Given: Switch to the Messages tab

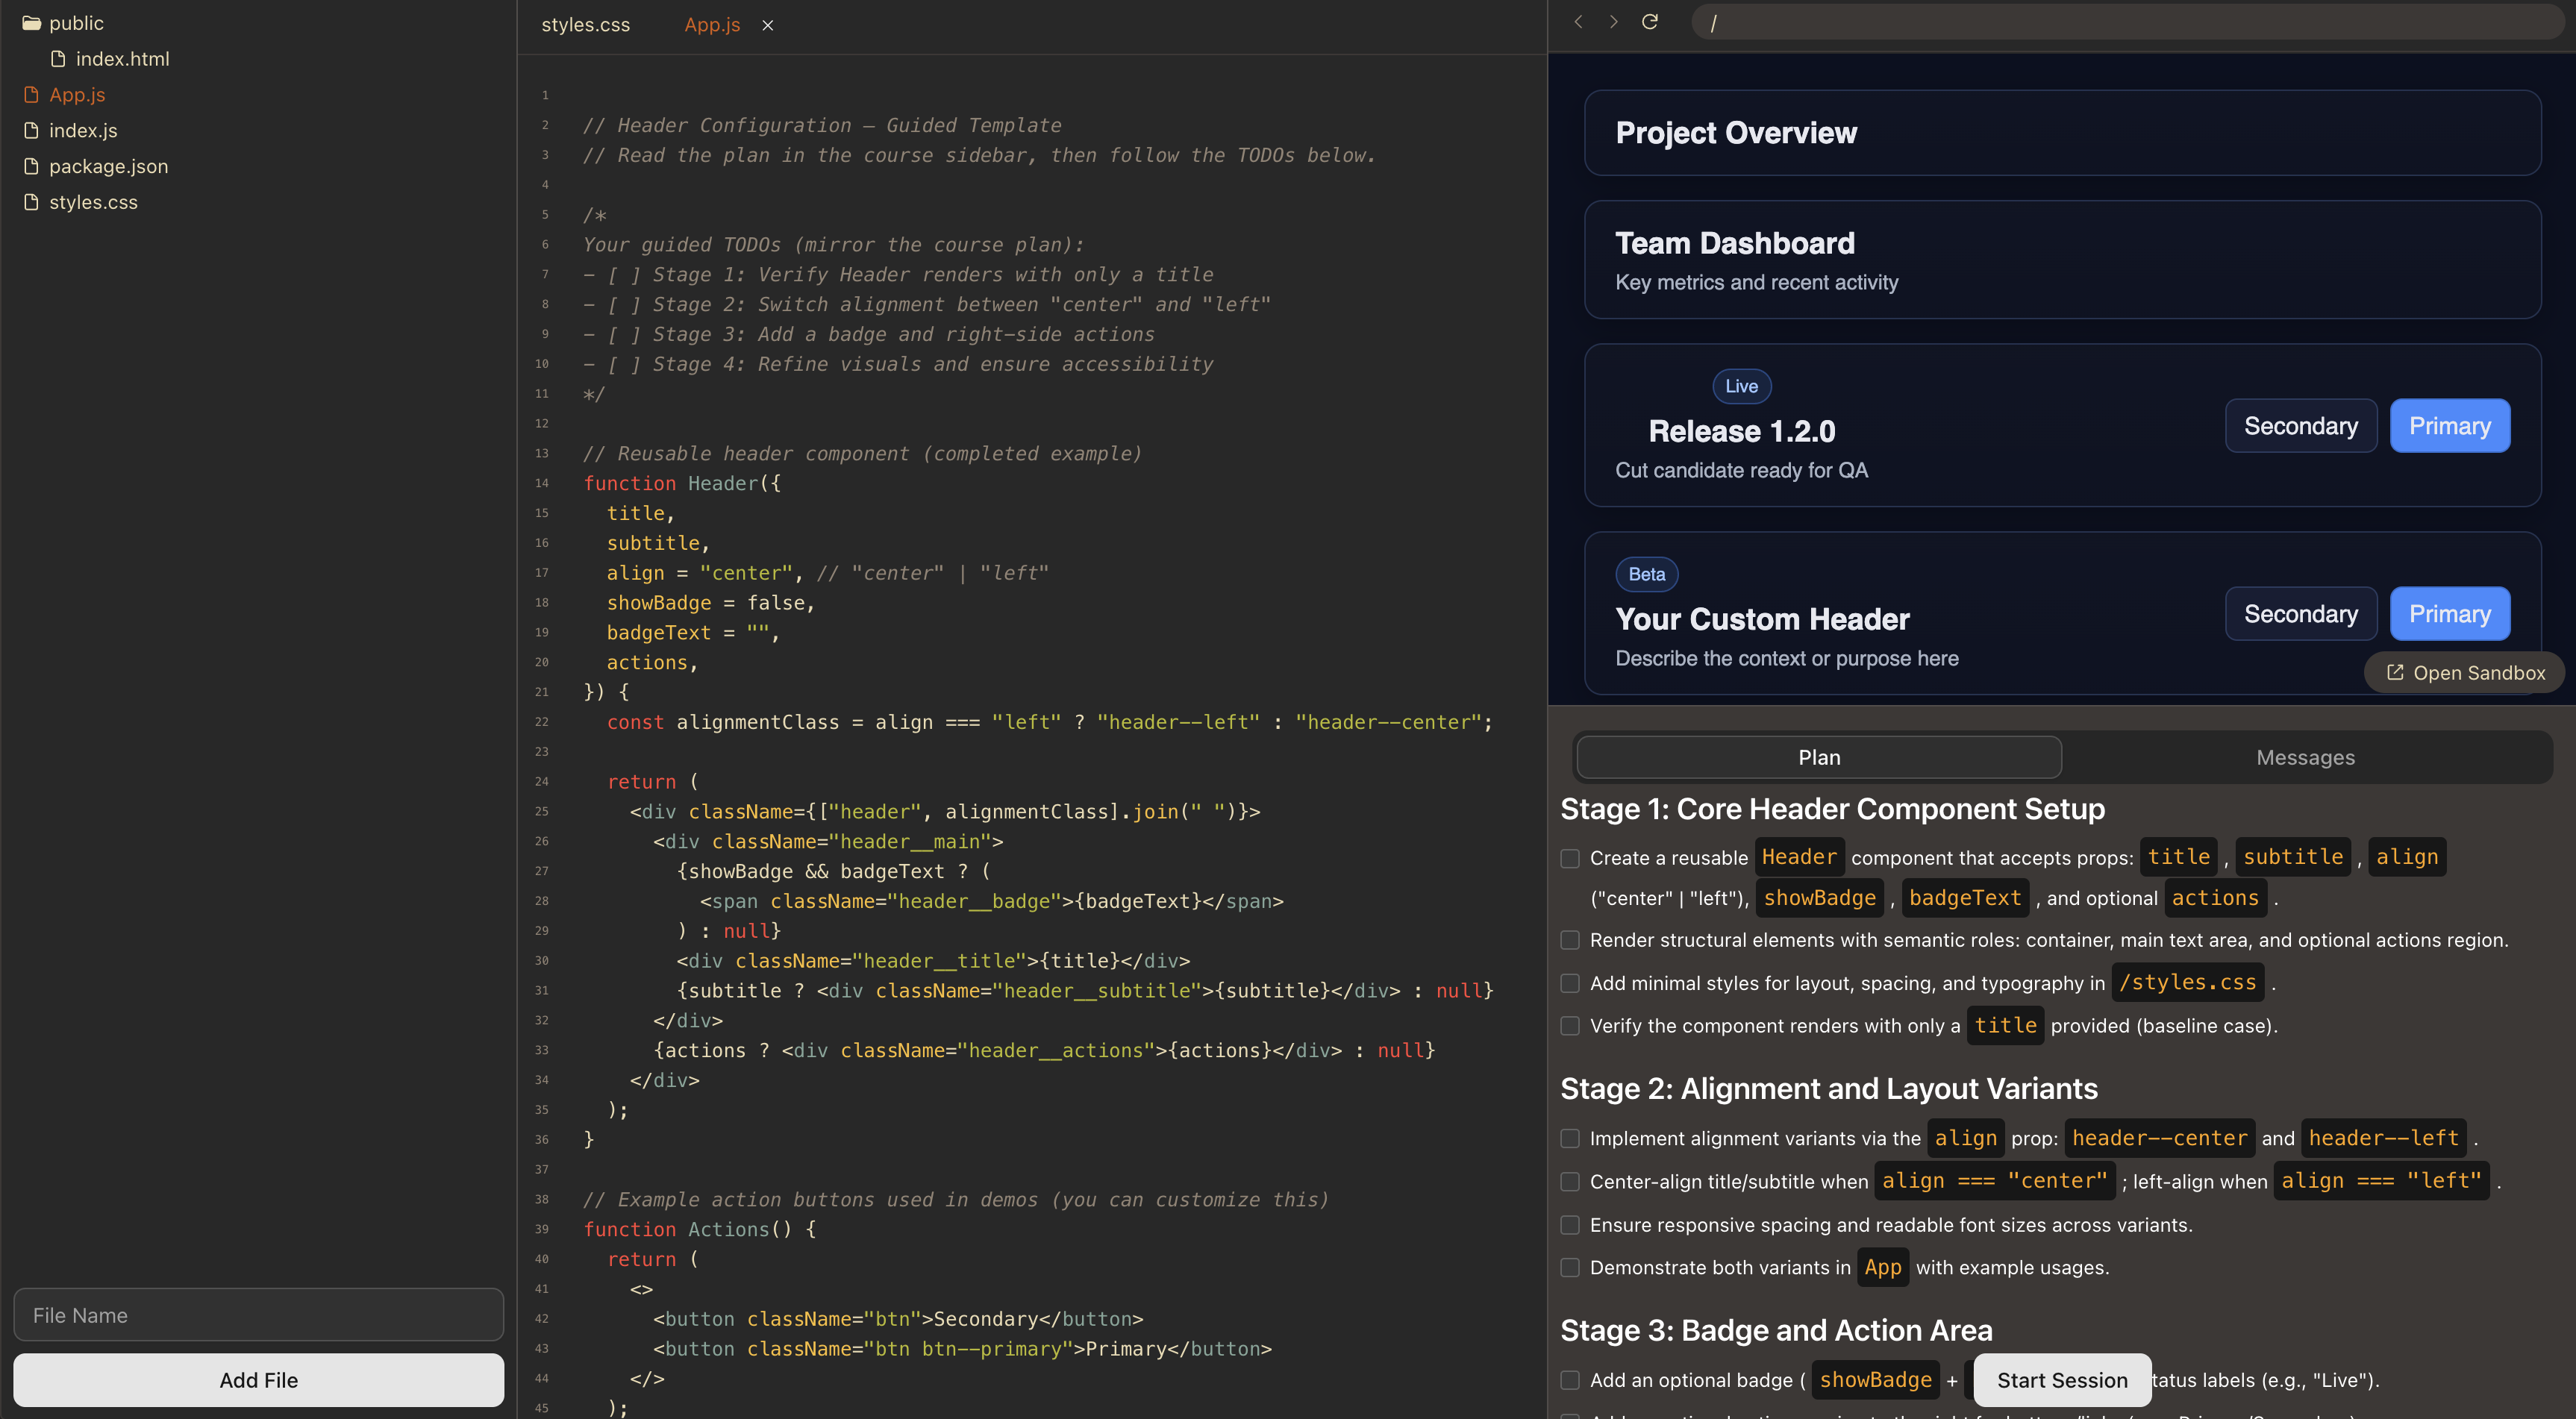Looking at the screenshot, I should pos(2305,758).
